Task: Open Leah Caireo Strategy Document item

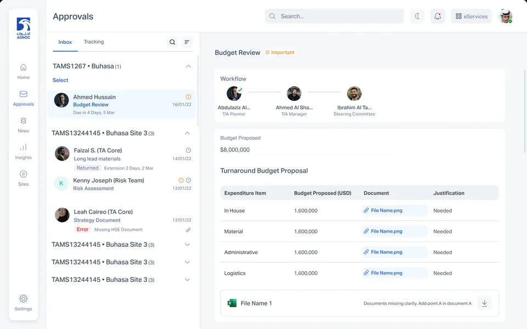Action: pyautogui.click(x=122, y=220)
